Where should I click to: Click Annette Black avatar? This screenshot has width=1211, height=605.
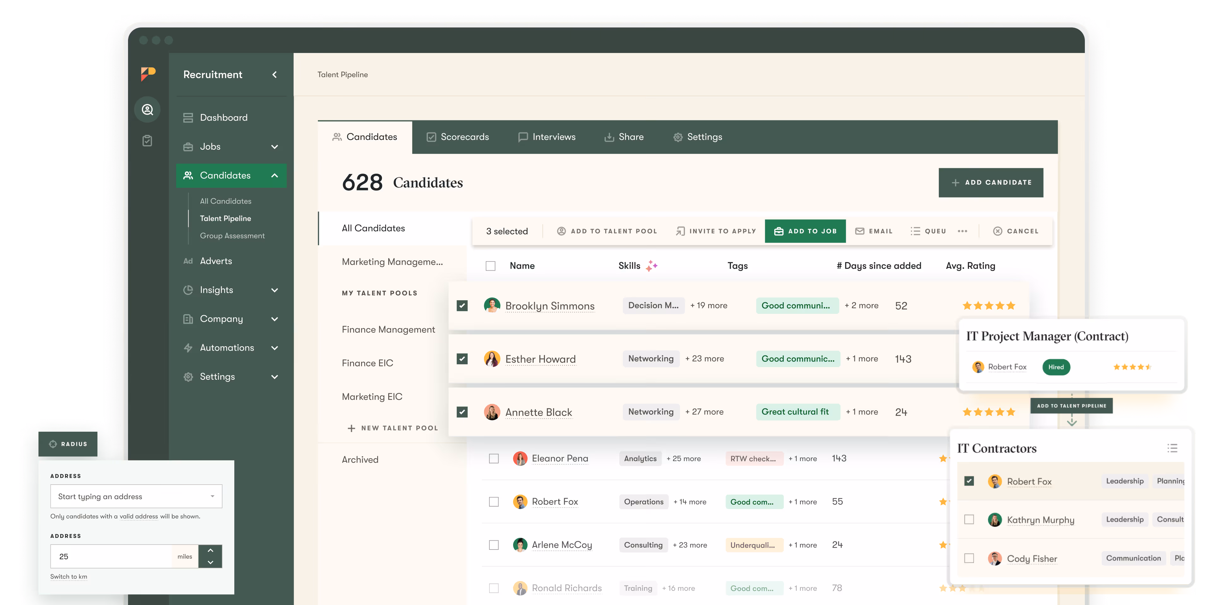pyautogui.click(x=492, y=412)
